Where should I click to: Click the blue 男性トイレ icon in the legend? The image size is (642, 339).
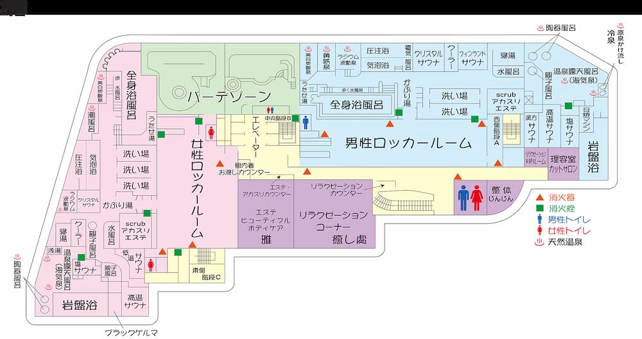click(x=540, y=220)
